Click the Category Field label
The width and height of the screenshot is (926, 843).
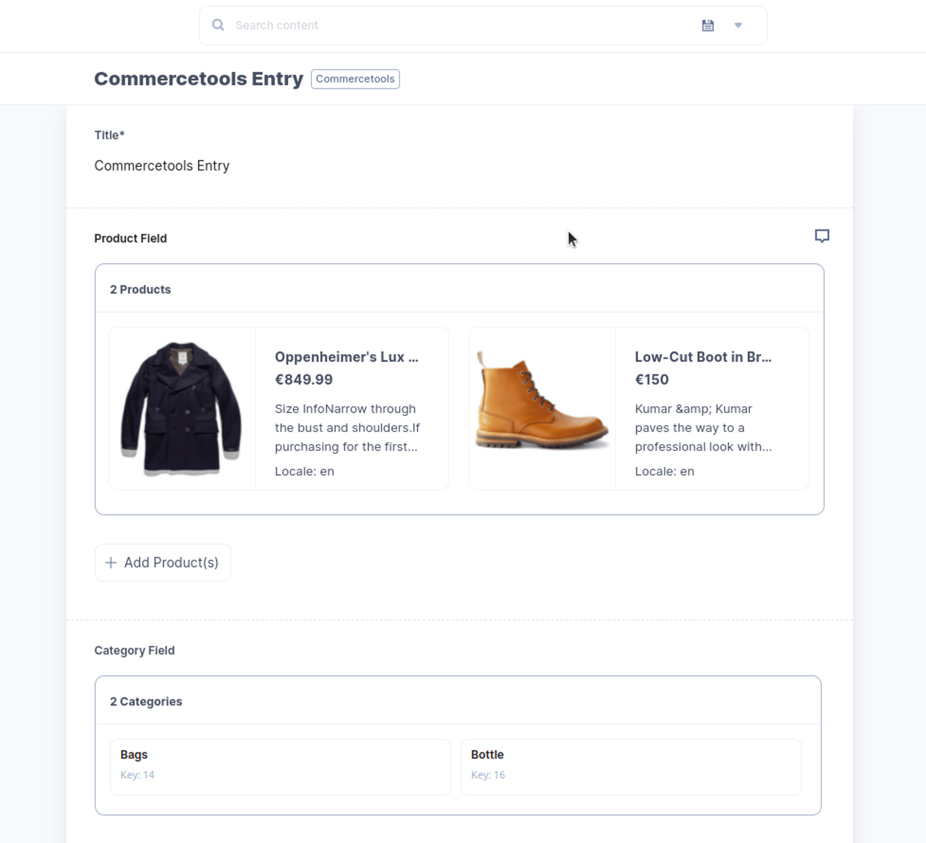pos(135,650)
